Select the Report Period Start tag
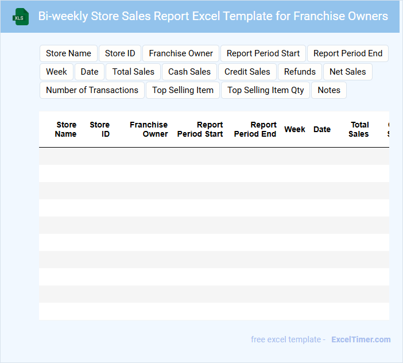This screenshot has width=403, height=363. 263,53
